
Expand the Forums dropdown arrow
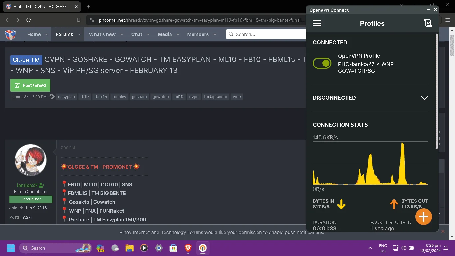[x=79, y=34]
